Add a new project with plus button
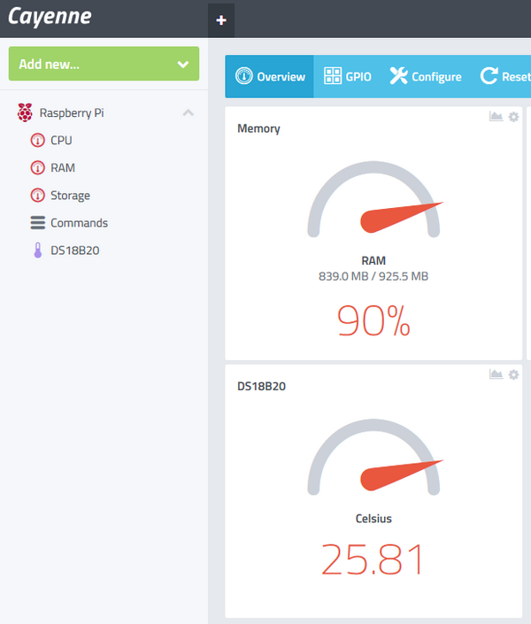The image size is (531, 624). pyautogui.click(x=221, y=19)
